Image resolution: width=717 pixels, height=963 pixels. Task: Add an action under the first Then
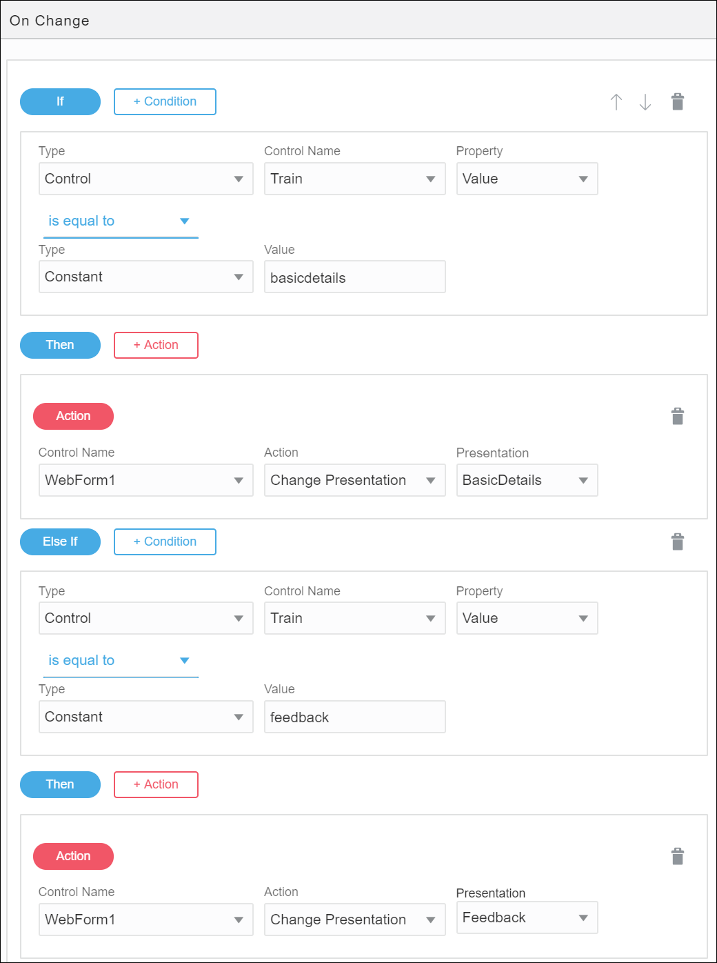(x=156, y=345)
